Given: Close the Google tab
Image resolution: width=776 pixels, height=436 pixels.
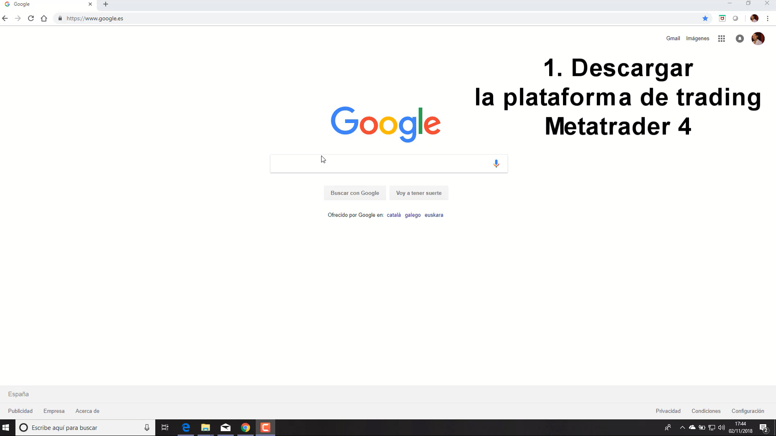Looking at the screenshot, I should point(90,4).
